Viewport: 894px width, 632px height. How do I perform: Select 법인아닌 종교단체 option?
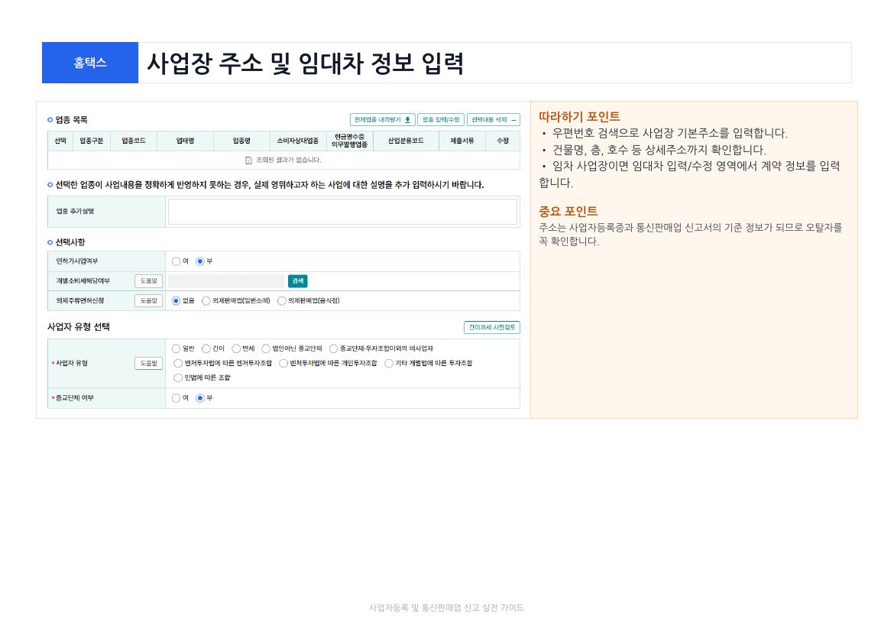(266, 348)
